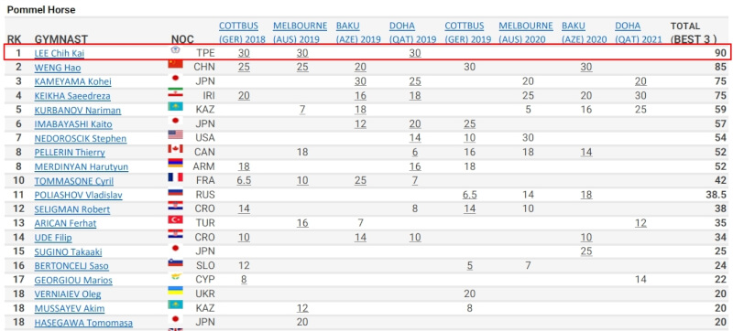This screenshot has width=733, height=331.
Task: Open the DOHA (QAT) 2019 column link
Action: tap(413, 33)
